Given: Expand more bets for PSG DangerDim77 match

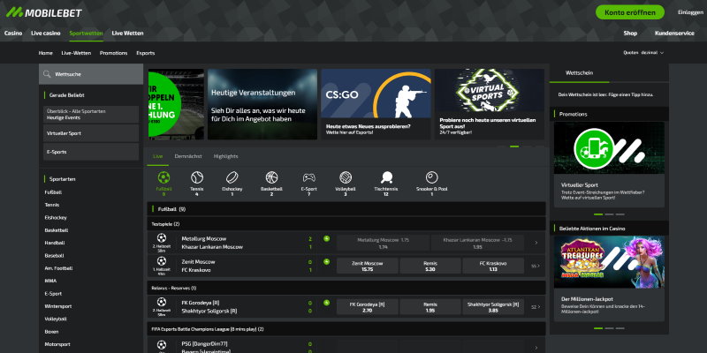Looking at the screenshot, I should point(536,348).
